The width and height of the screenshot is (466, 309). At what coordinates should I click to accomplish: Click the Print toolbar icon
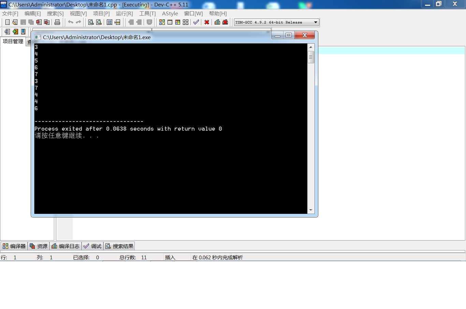coord(57,22)
